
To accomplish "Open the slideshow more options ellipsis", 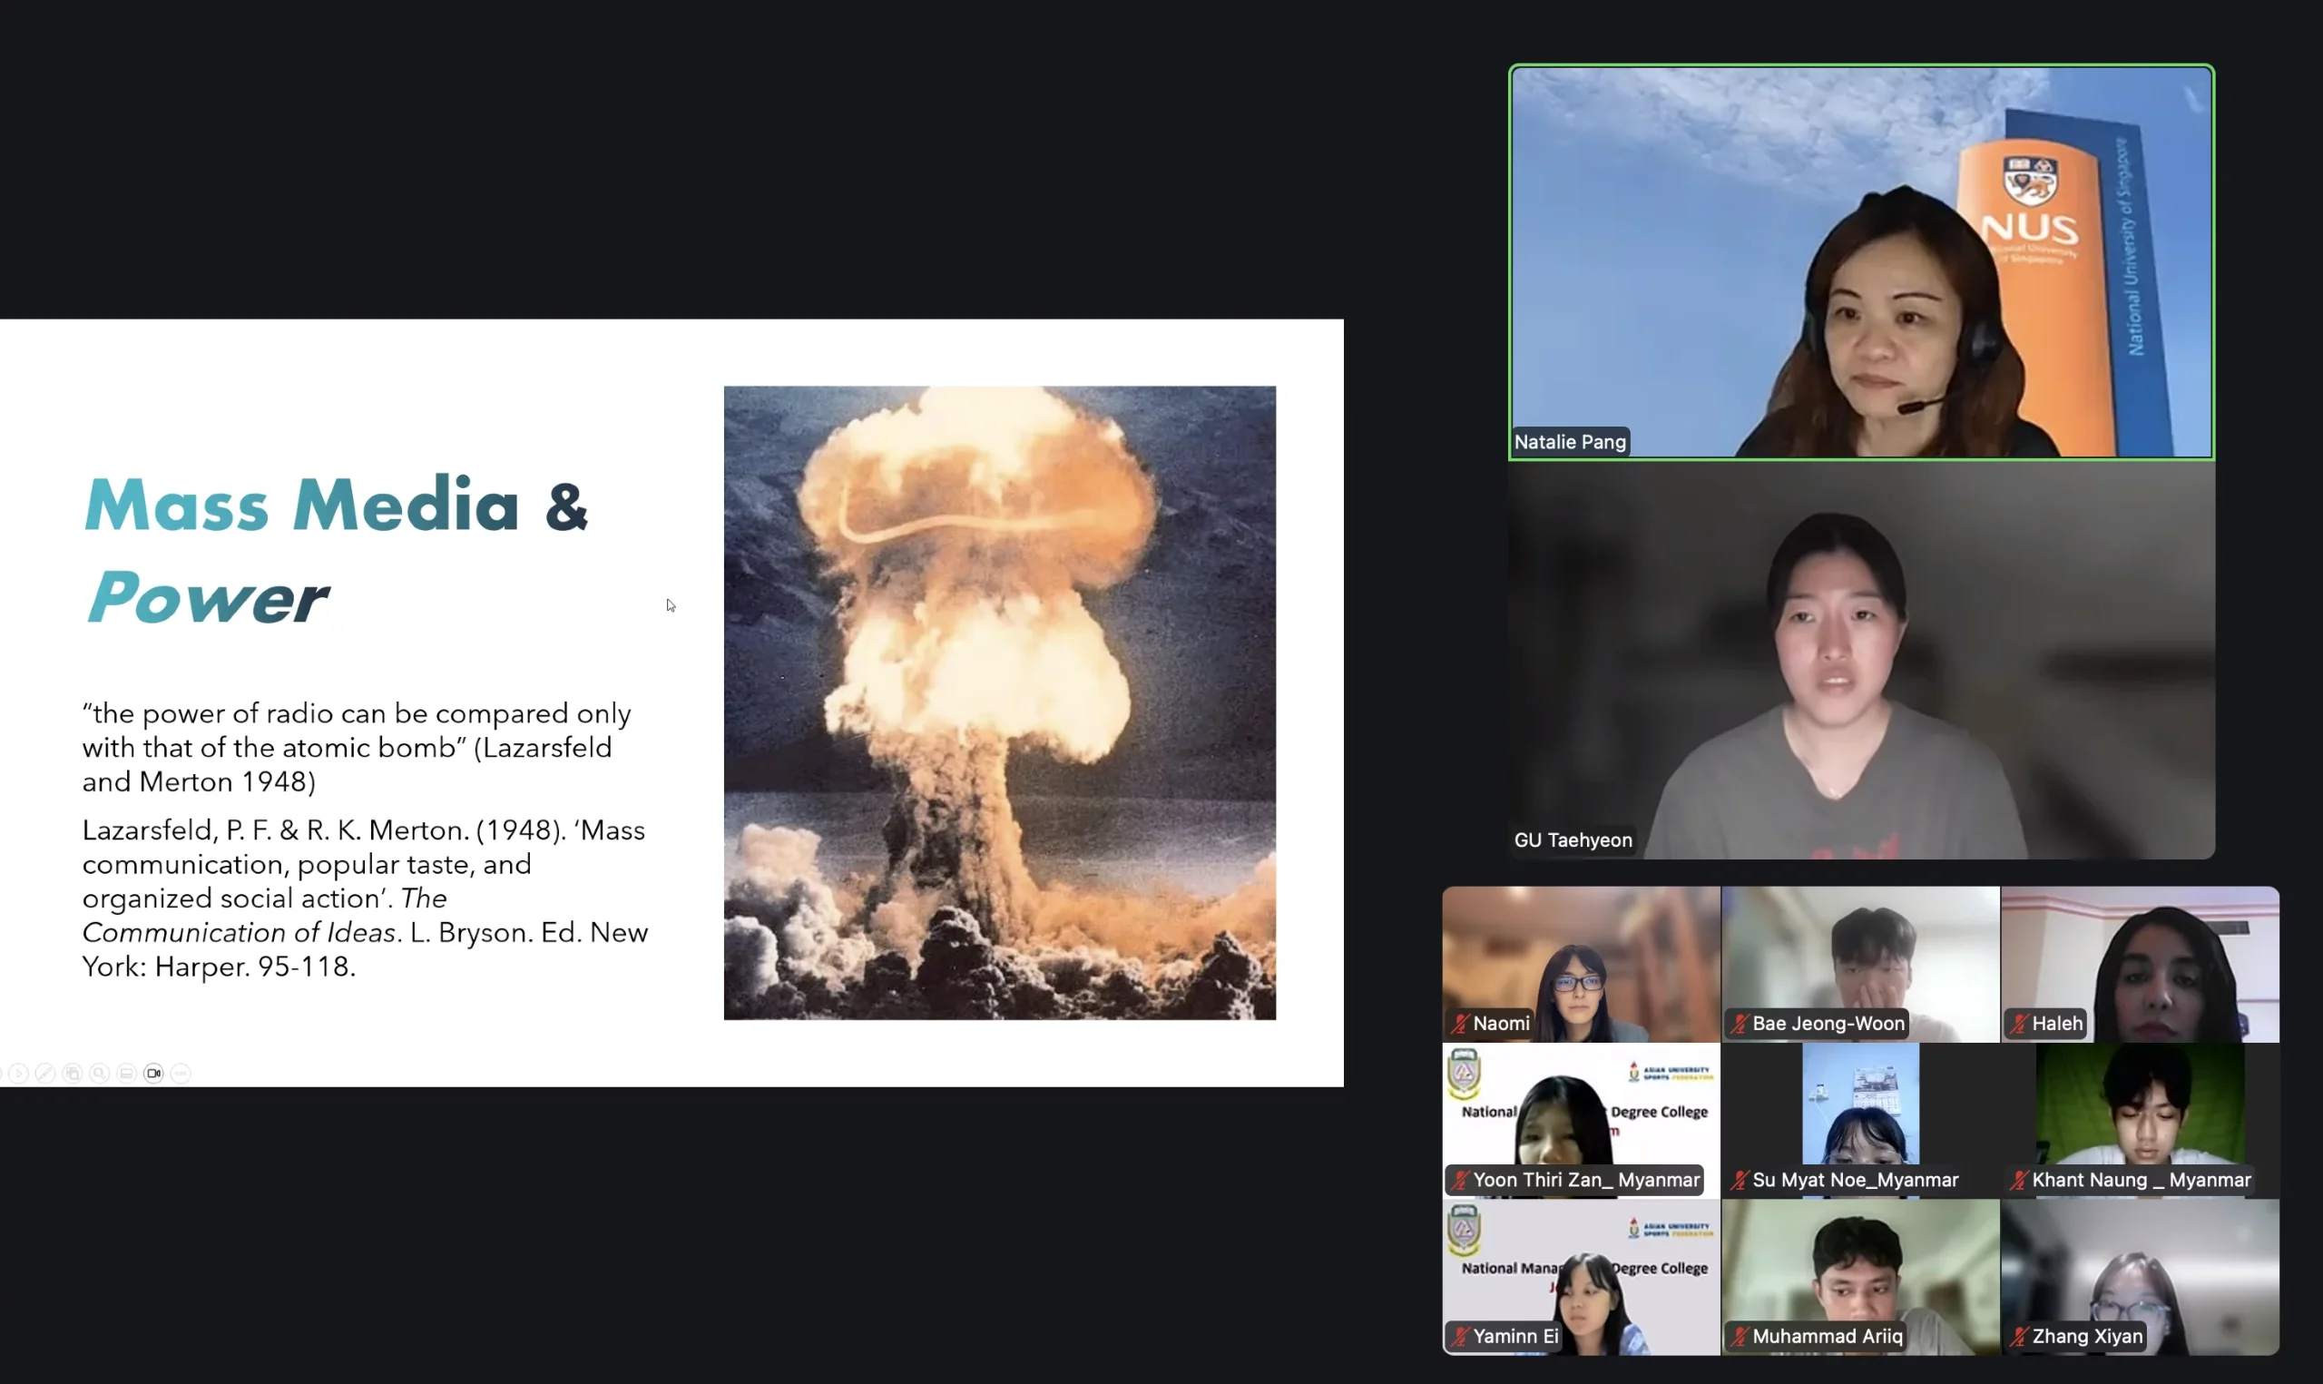I will point(181,1074).
